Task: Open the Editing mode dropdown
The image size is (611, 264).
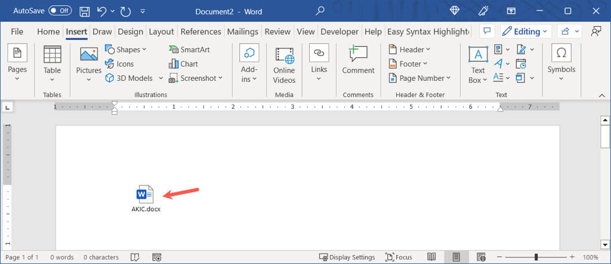Action: coord(526,32)
